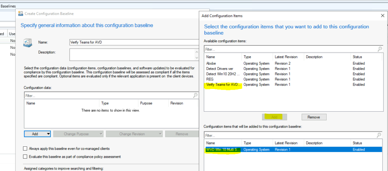
Task: Enable Always apply this baseline for co-managed clients
Action: click(25, 149)
